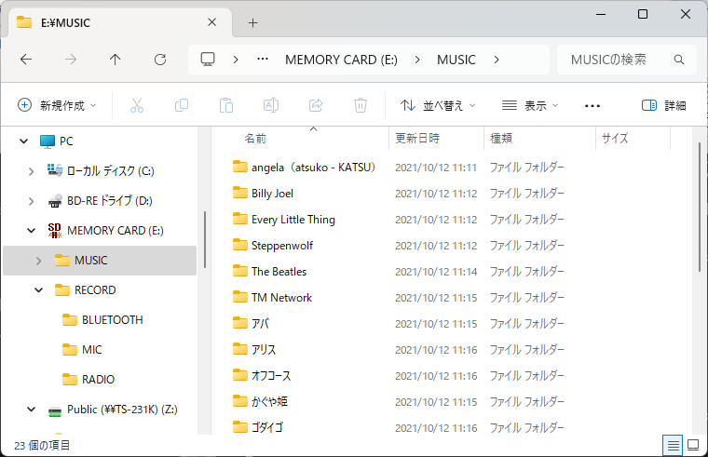The image size is (708, 457).
Task: Select the E:¥MUSIC tab
Action: click(x=120, y=22)
